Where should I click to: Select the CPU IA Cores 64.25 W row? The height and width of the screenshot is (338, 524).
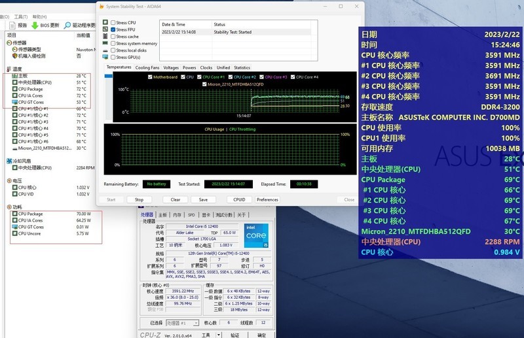click(52, 220)
